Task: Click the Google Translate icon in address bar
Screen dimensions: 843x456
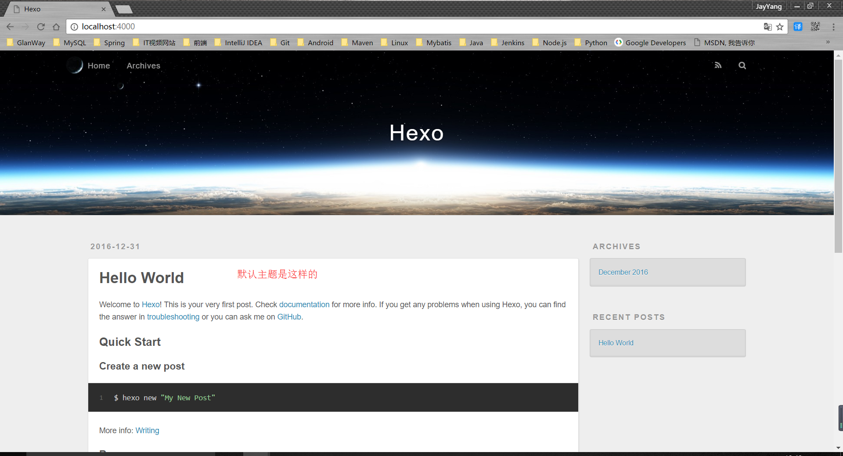Action: (x=767, y=27)
